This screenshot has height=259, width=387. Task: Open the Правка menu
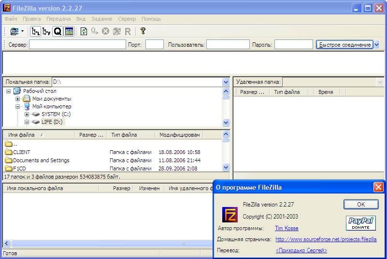tap(32, 19)
